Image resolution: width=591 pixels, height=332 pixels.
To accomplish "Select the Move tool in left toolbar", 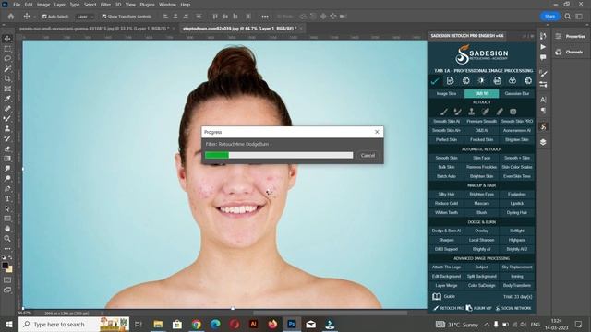I will pyautogui.click(x=7, y=39).
